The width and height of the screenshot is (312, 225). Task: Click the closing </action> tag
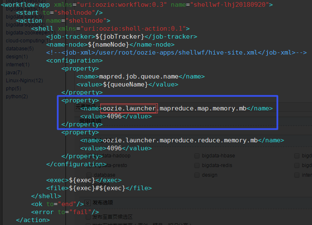33,220
